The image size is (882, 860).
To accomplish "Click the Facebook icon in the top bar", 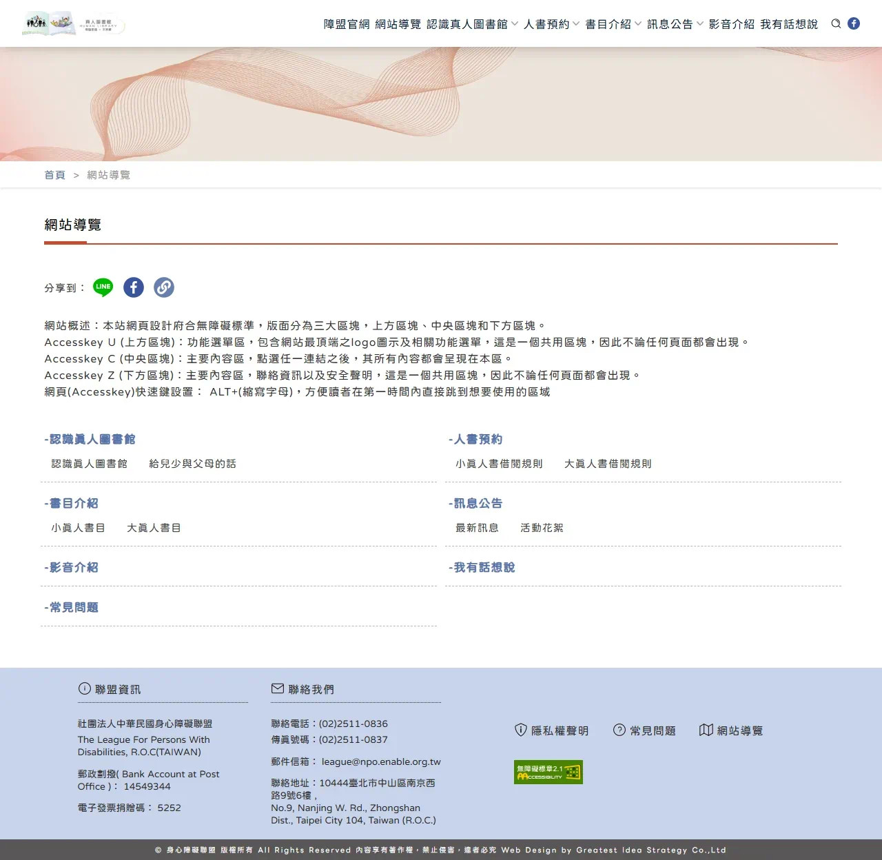I will [854, 23].
